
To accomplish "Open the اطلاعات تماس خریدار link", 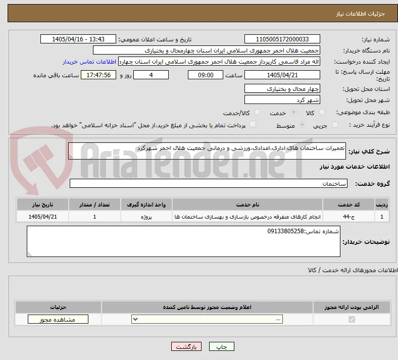I will point(89,62).
